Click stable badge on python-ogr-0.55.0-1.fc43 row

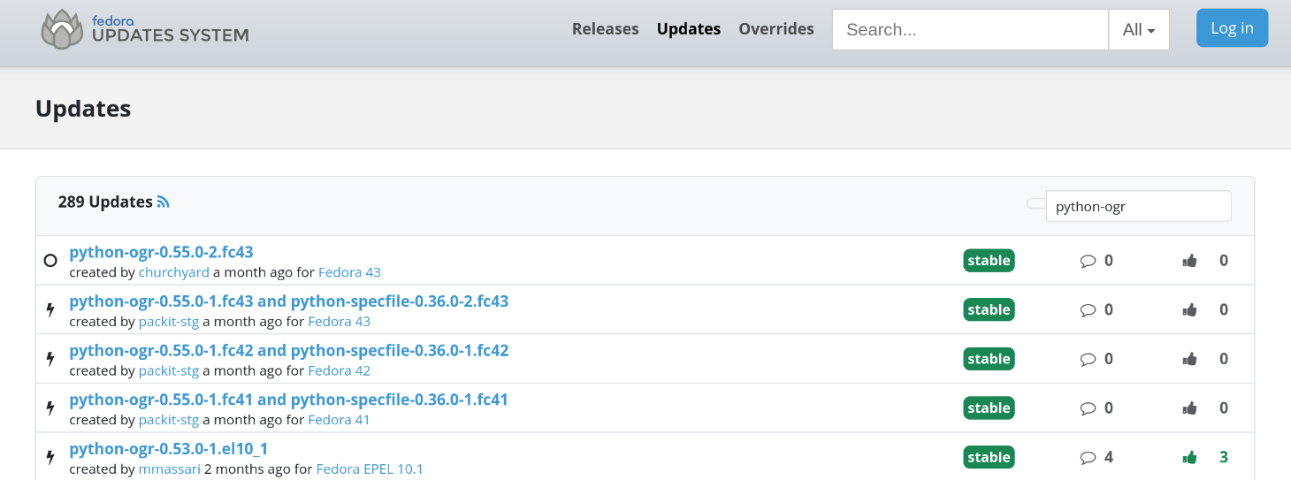pos(989,309)
